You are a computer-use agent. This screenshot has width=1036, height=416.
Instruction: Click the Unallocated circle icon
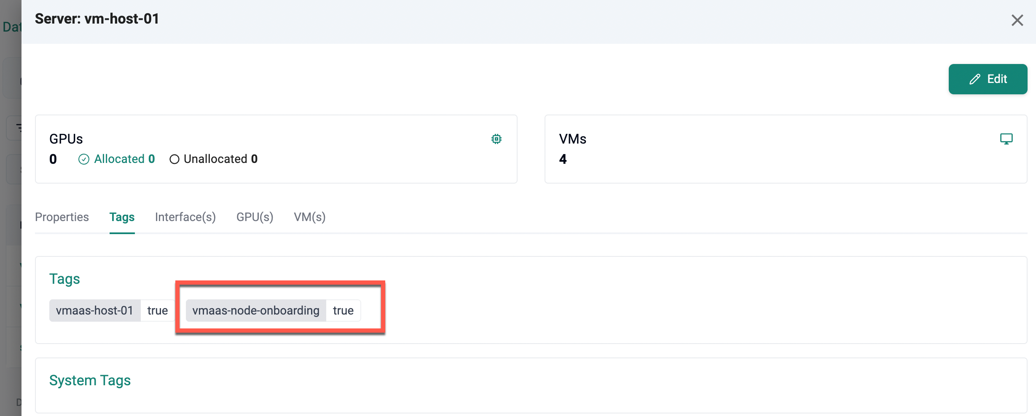click(174, 159)
